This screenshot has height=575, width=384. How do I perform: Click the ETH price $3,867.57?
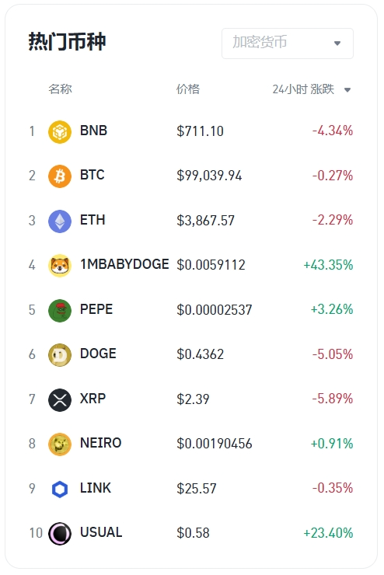tap(205, 221)
